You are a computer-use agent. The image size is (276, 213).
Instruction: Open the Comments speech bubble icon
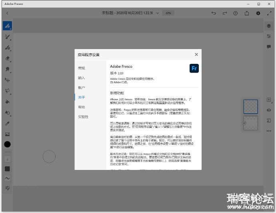coord(269,47)
